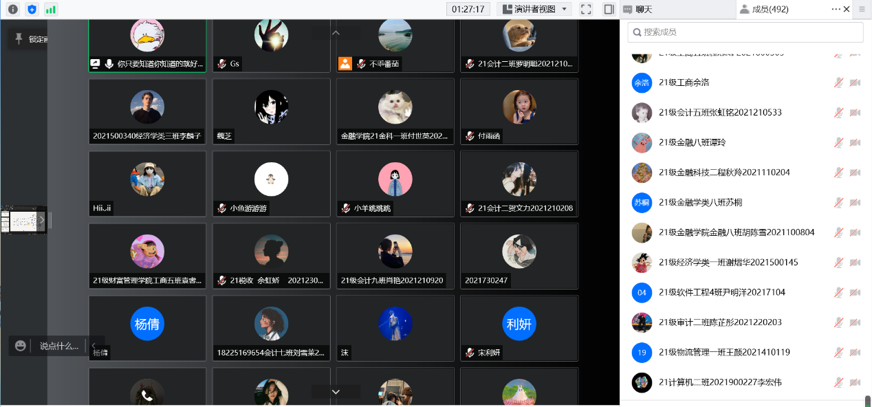
Task: Open the meeting info icon
Action: (12, 9)
